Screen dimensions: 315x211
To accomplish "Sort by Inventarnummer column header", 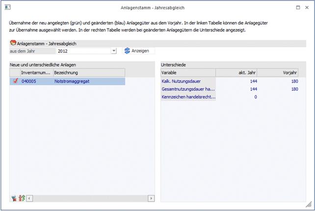I will coord(36,72).
